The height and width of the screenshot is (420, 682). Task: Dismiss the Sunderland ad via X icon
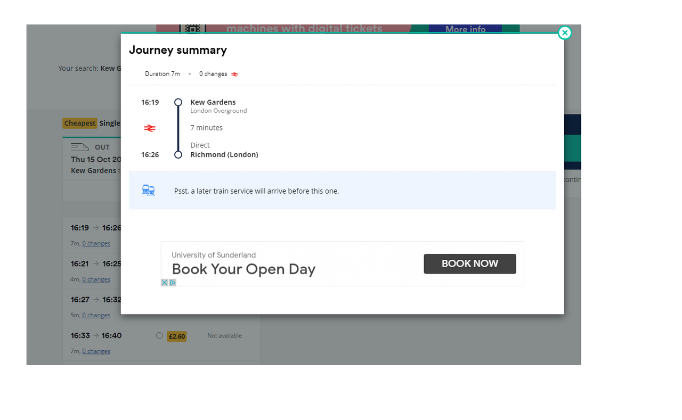[165, 283]
